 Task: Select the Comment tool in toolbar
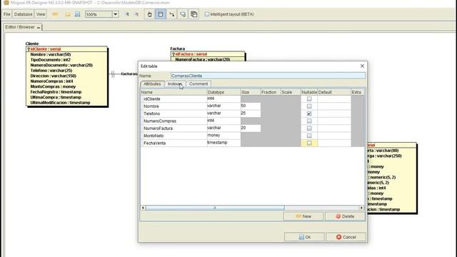coord(183,14)
